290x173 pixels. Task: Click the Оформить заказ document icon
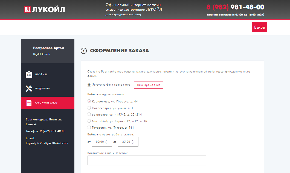(29, 103)
